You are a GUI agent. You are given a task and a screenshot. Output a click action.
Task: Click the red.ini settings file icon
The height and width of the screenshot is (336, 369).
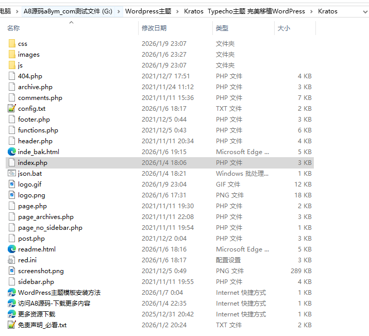pos(11,260)
